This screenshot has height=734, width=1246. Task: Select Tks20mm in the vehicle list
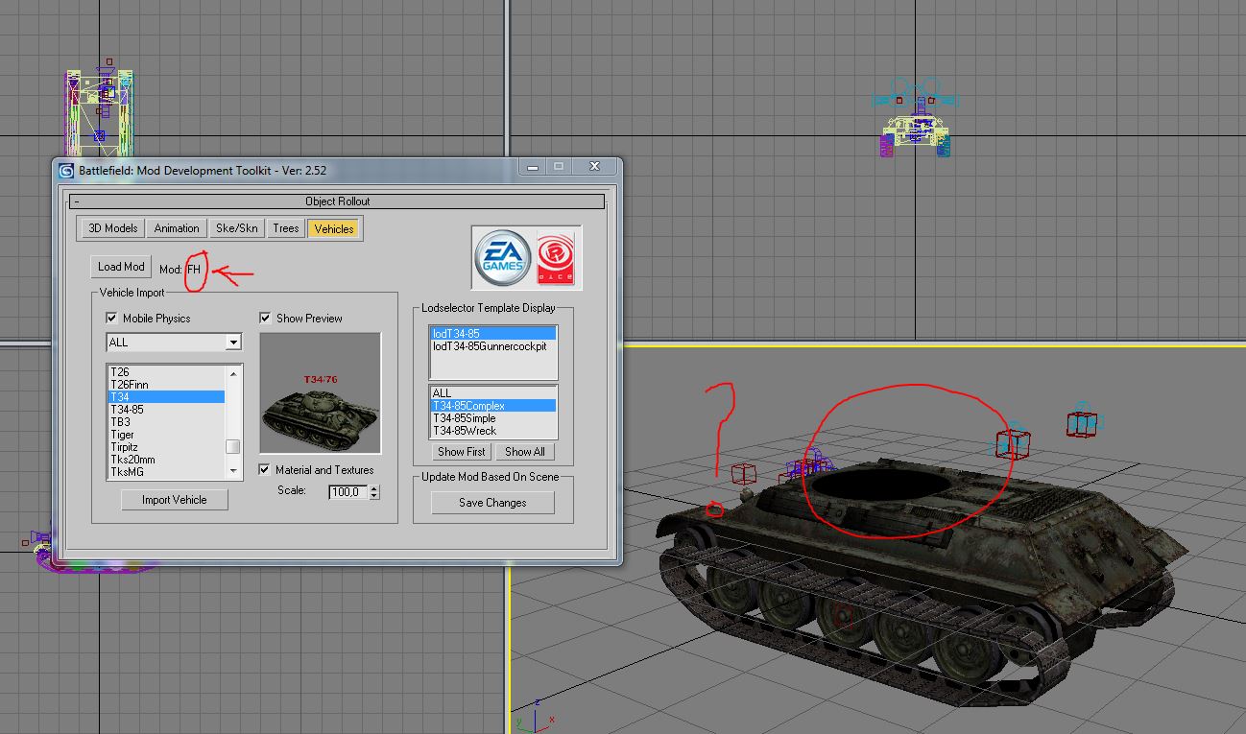tap(166, 459)
